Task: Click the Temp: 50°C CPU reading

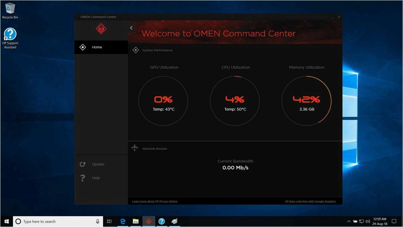Action: point(235,109)
